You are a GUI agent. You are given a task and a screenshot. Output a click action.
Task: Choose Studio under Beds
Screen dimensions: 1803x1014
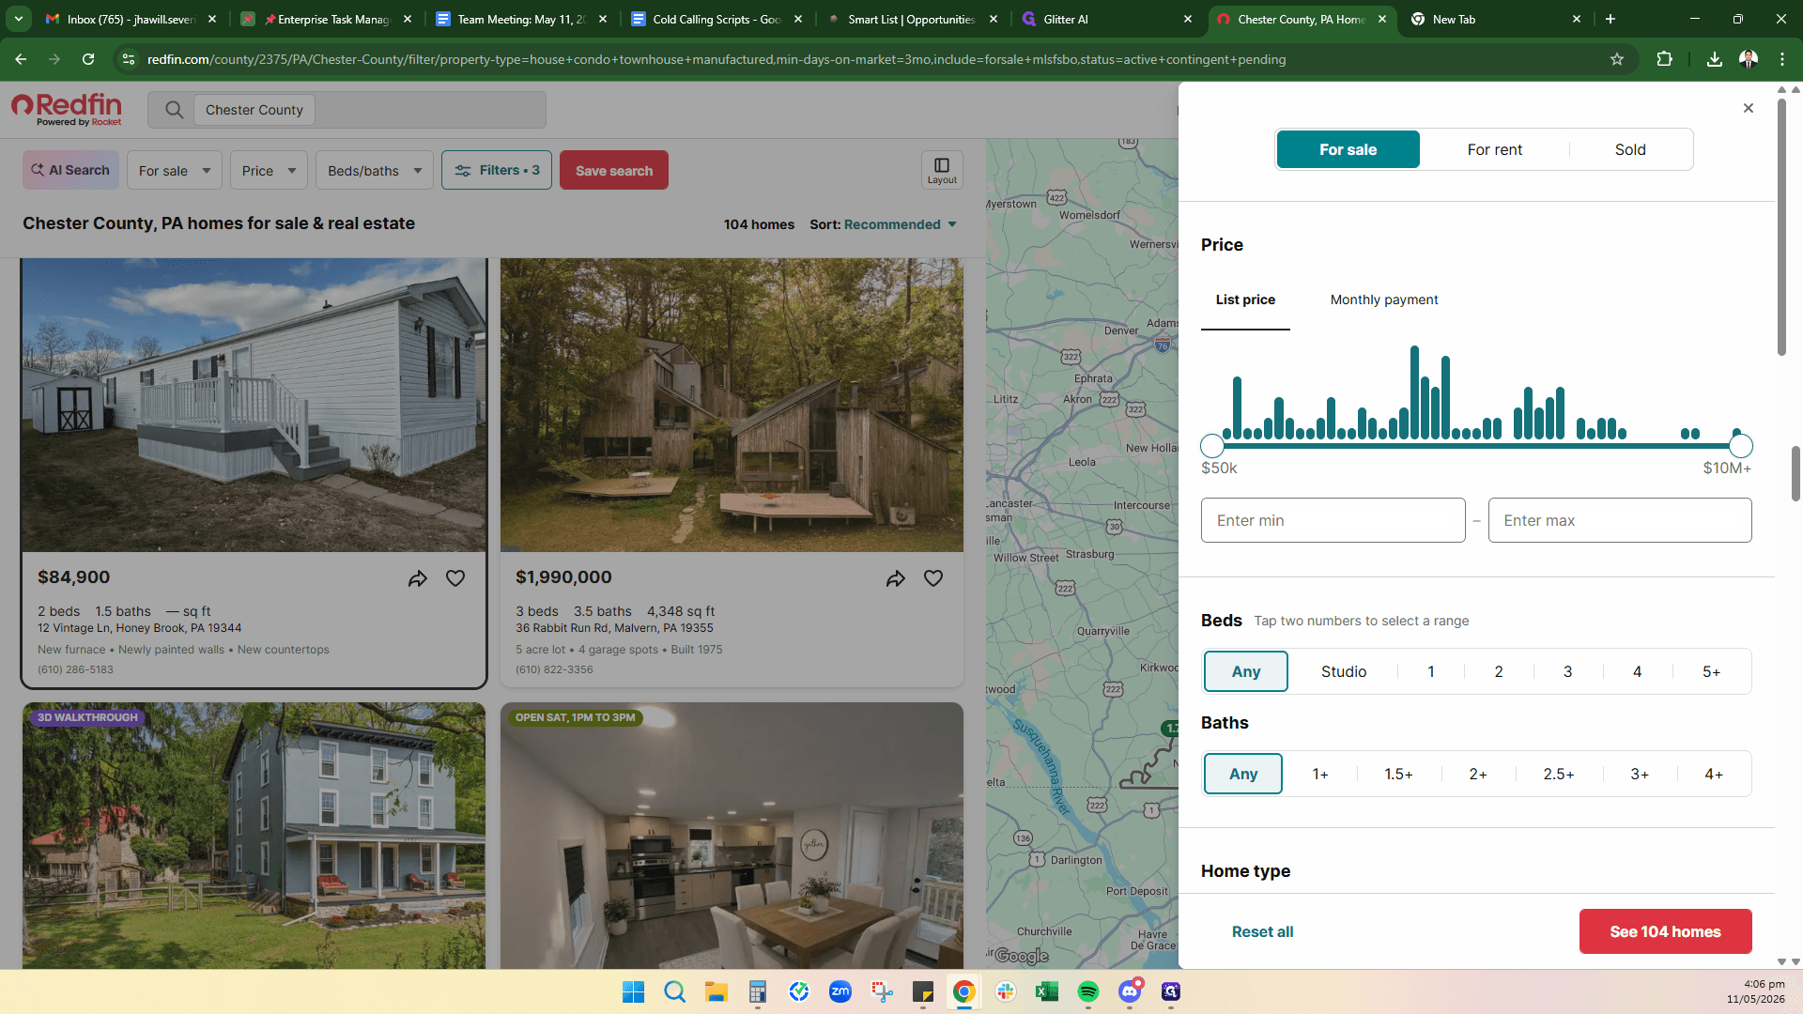coord(1344,671)
